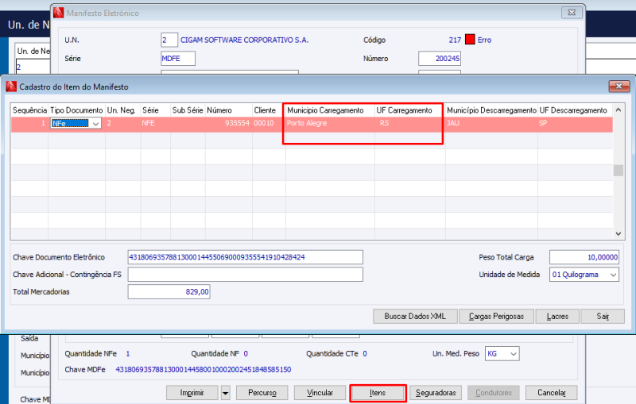Click the Município Carregamento column header
This screenshot has width=636, height=404.
click(330, 110)
